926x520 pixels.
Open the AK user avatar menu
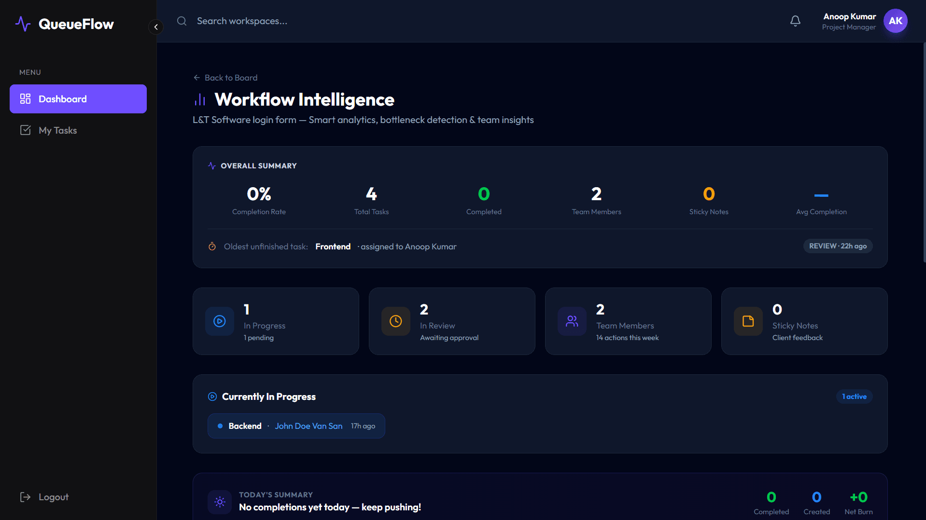point(895,21)
